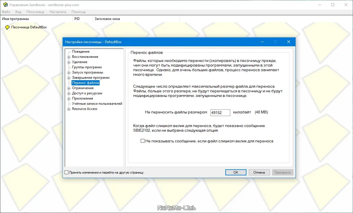Open the Помощь menu
Viewport: 353px width, 213px height.
point(78,12)
